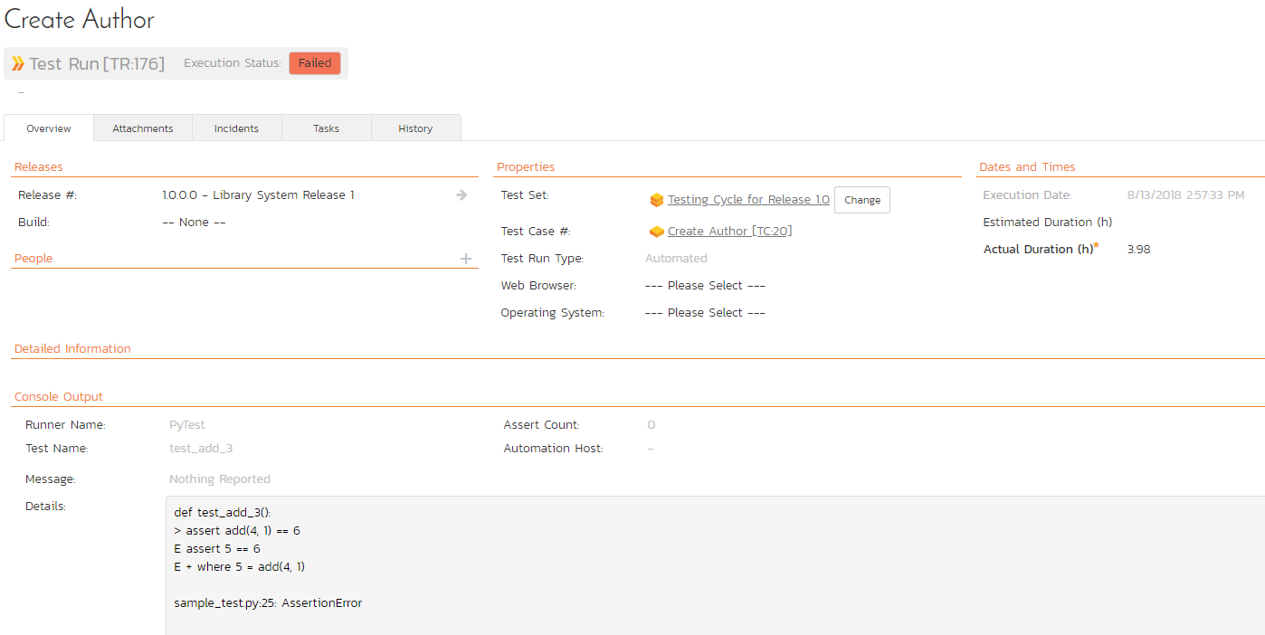The width and height of the screenshot is (1265, 635).
Task: Switch to the Attachments tab
Action: [143, 128]
